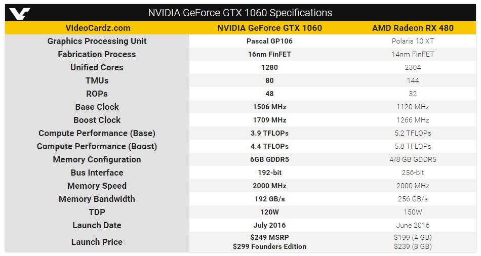Click the Polaris 10 XT cell
This screenshot has height=256, width=481.
(413, 41)
